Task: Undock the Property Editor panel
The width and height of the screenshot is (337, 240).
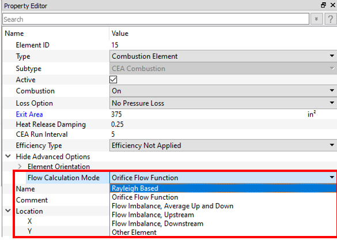Action: [x=323, y=5]
